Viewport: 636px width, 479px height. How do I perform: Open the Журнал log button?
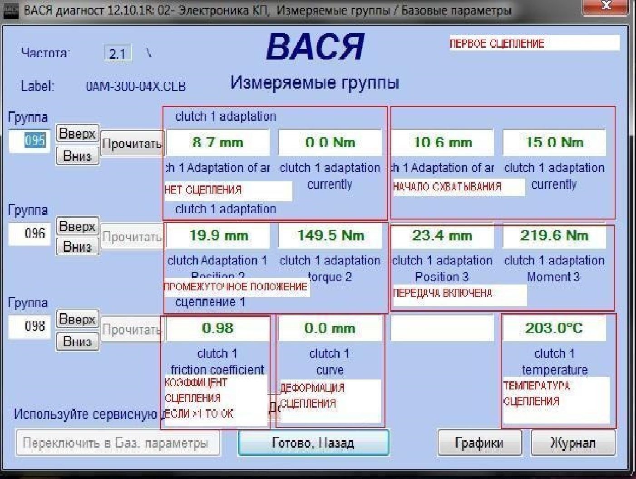coord(573,443)
